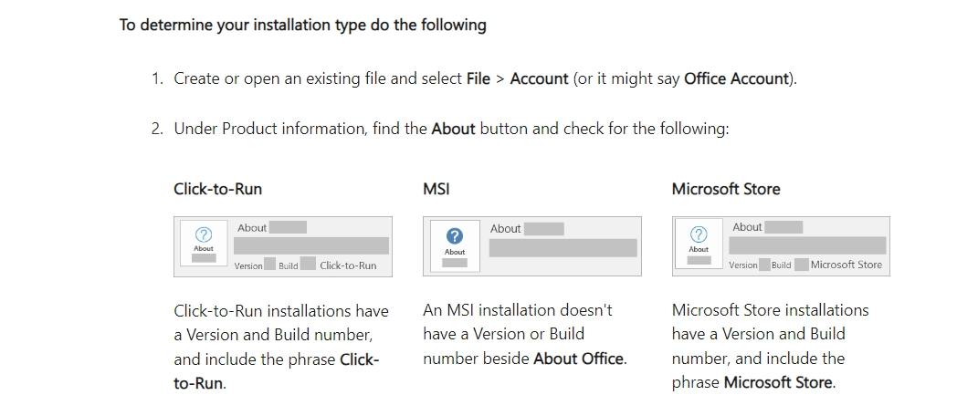Viewport: 978px width, 416px height.
Task: Click the Click-to-Run installations description paragraph
Action: [x=280, y=347]
